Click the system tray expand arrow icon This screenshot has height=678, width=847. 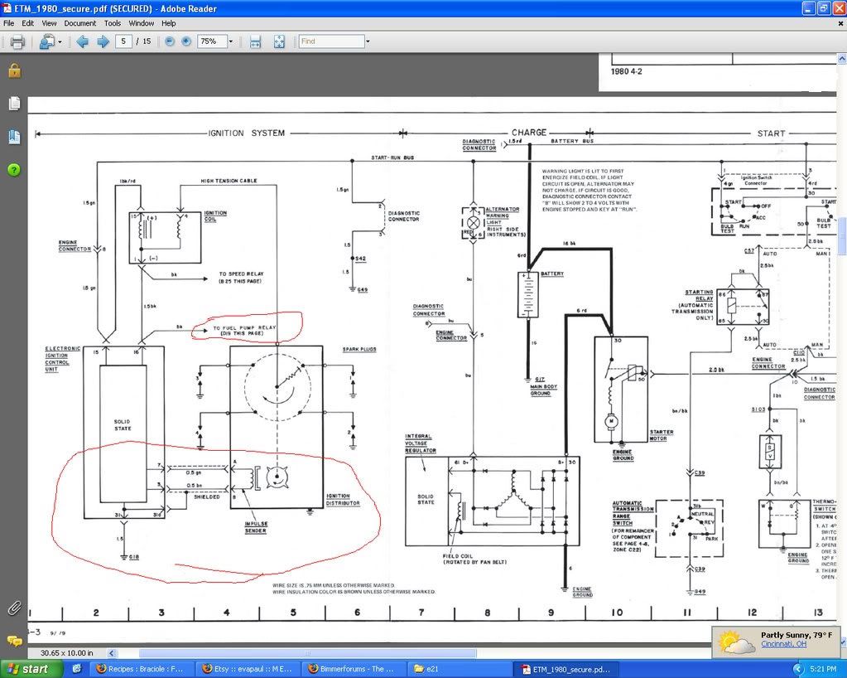(x=798, y=670)
